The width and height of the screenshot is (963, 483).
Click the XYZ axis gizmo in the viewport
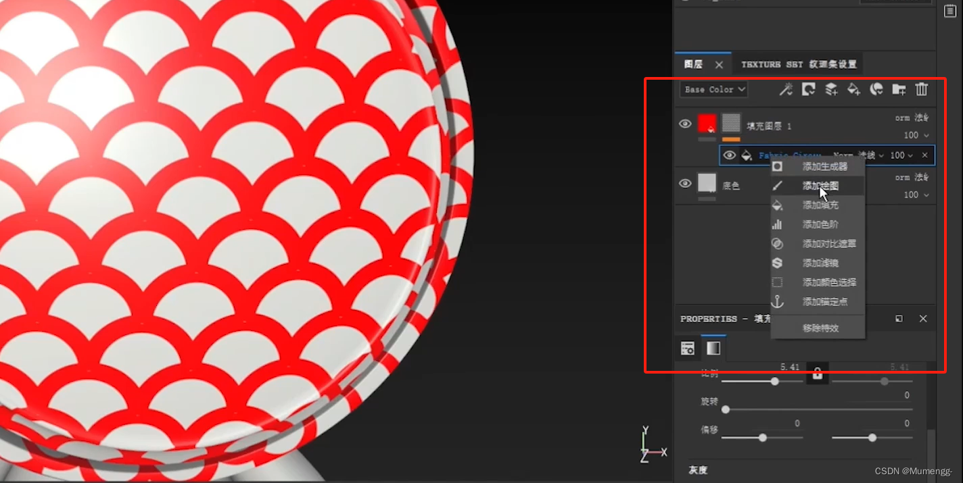point(653,444)
